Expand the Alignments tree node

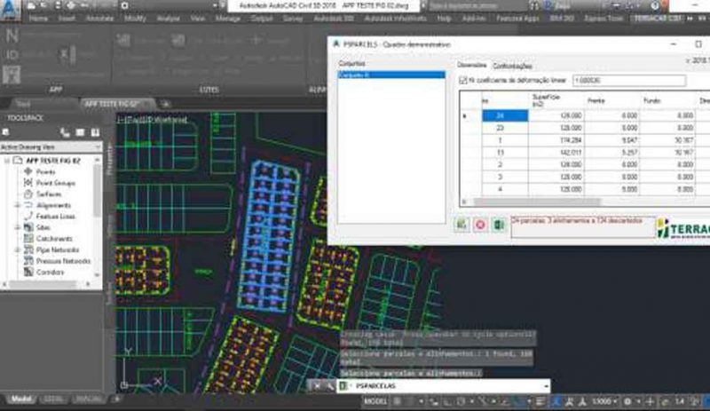click(x=17, y=205)
